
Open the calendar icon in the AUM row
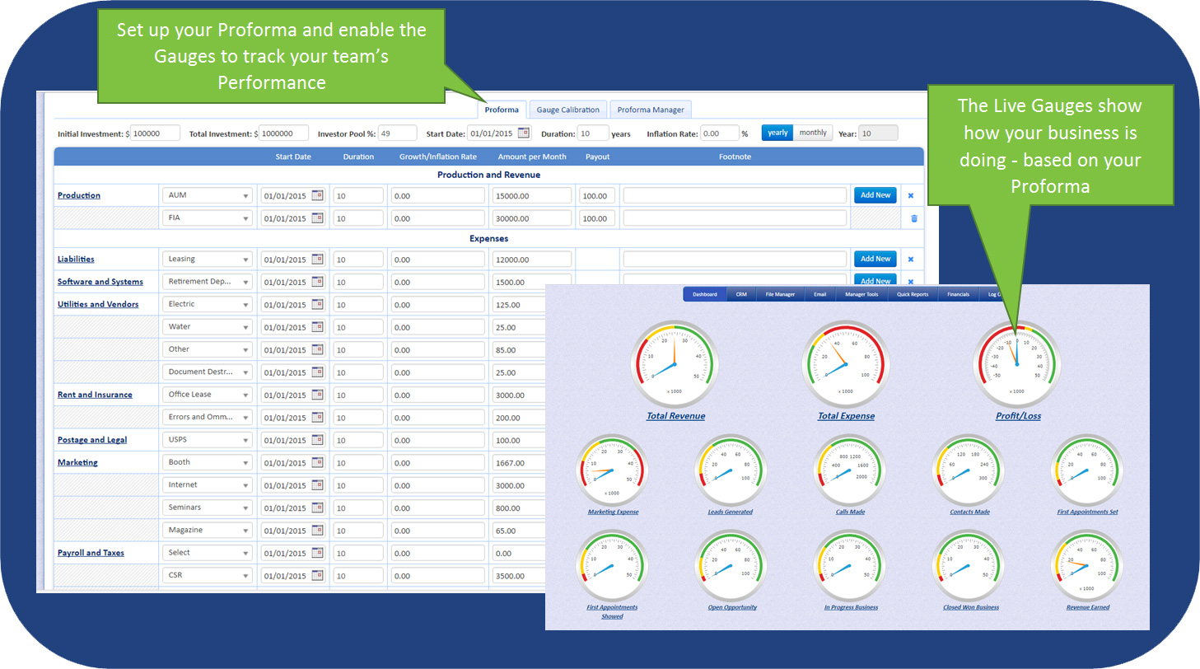pyautogui.click(x=317, y=195)
